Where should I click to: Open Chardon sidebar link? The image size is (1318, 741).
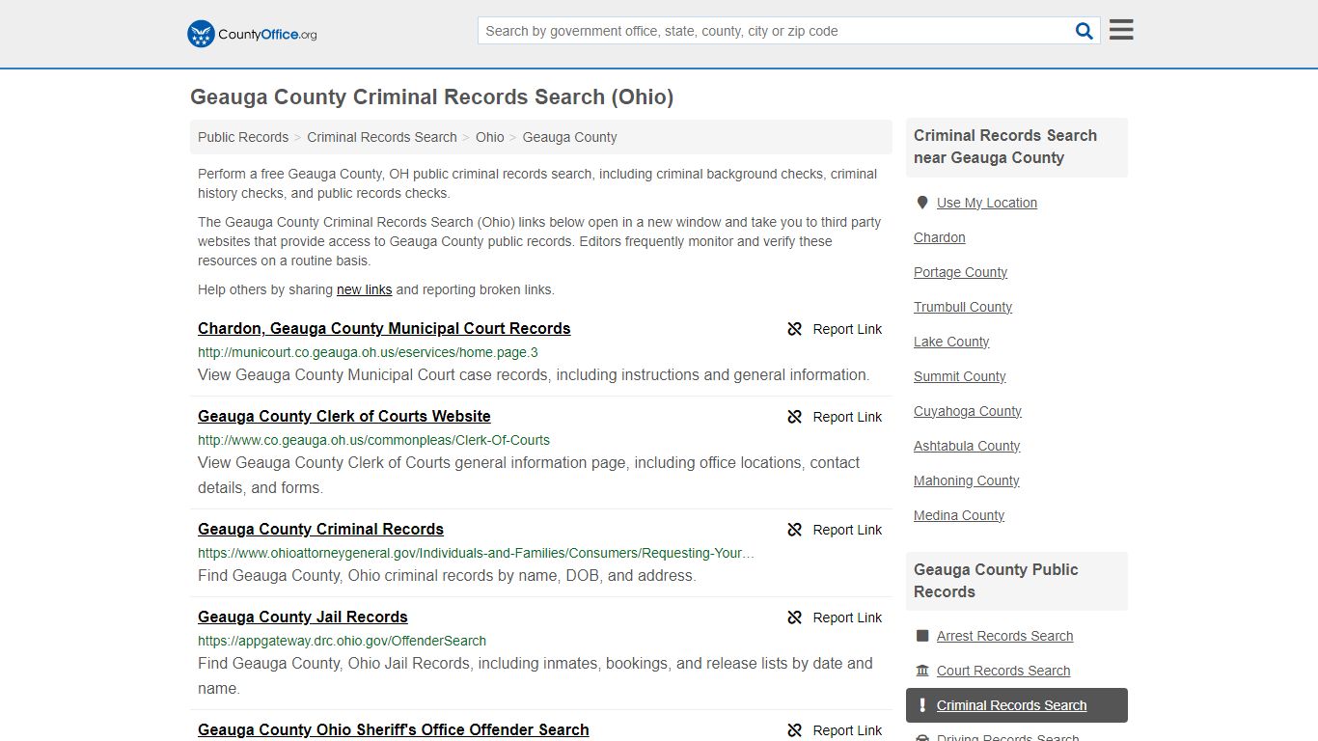[940, 237]
